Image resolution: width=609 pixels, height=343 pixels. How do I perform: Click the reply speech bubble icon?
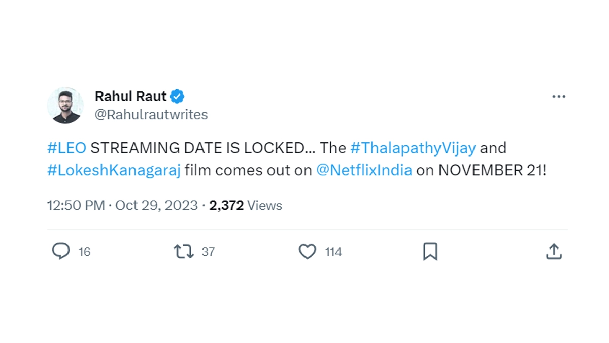(61, 251)
